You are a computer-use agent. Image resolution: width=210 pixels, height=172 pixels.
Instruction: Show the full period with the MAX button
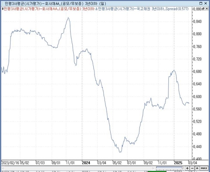(x=204, y=168)
